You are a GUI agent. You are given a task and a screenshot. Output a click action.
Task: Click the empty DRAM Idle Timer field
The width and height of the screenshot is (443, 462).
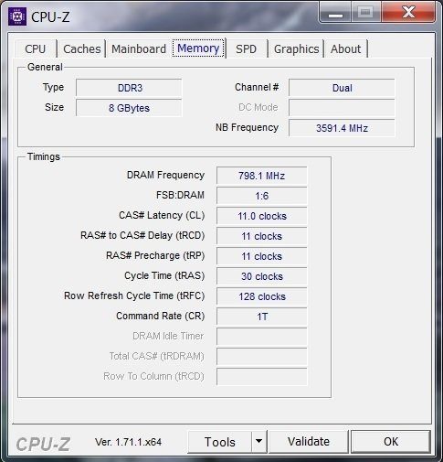pos(261,337)
